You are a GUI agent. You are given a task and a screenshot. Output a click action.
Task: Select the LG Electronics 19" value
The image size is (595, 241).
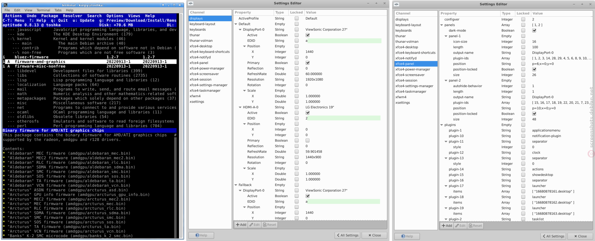[320, 107]
